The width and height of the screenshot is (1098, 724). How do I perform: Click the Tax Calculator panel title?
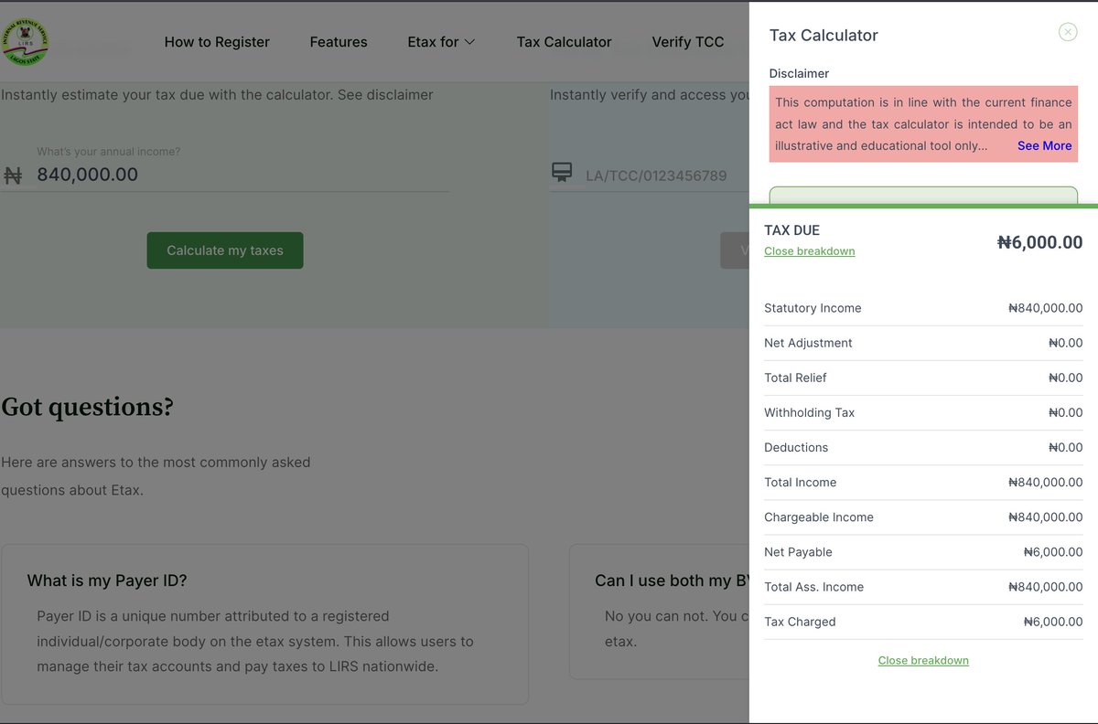(x=823, y=36)
